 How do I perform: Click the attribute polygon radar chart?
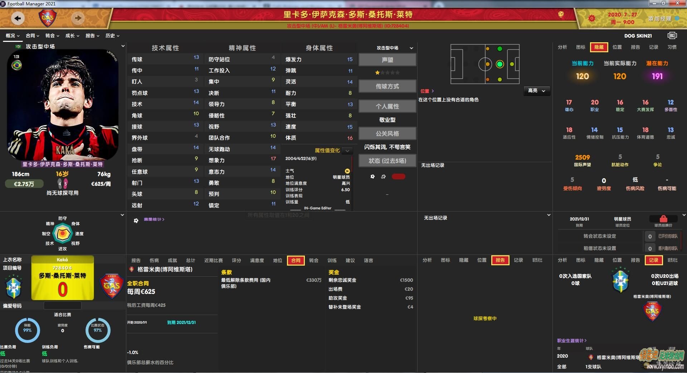63,234
